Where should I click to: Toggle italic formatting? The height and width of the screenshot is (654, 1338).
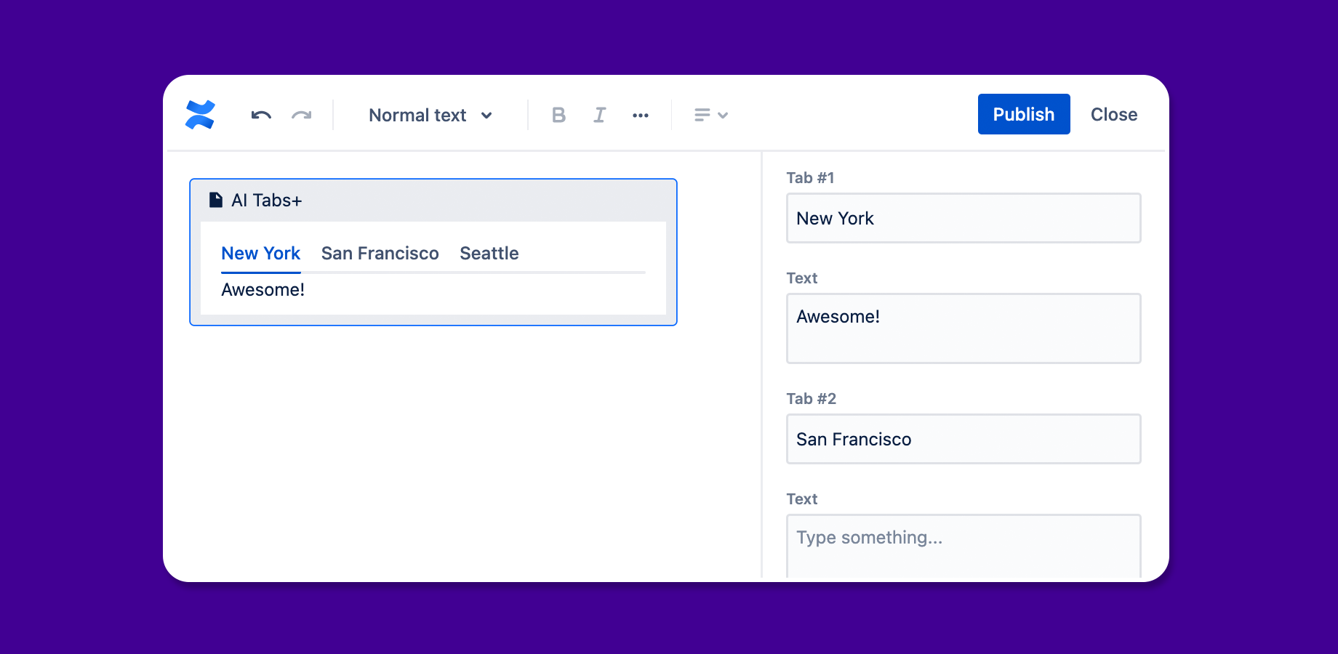599,115
